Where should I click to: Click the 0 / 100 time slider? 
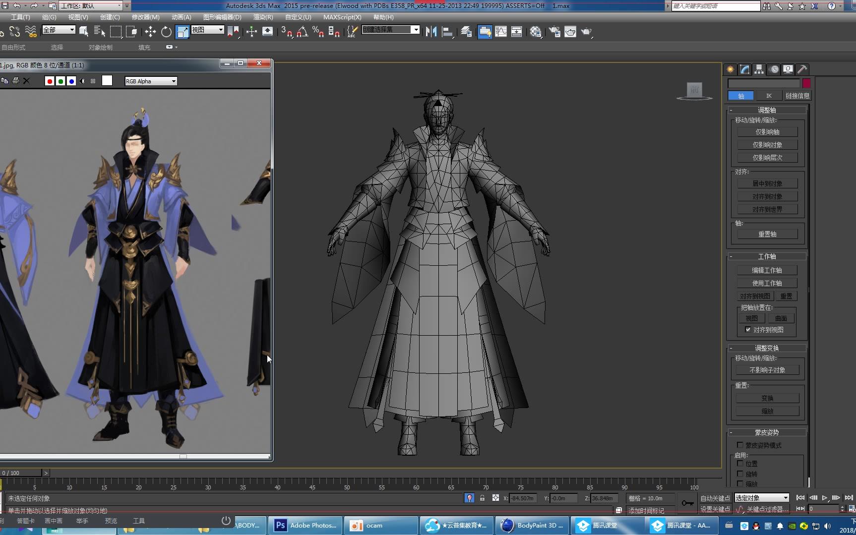click(21, 473)
